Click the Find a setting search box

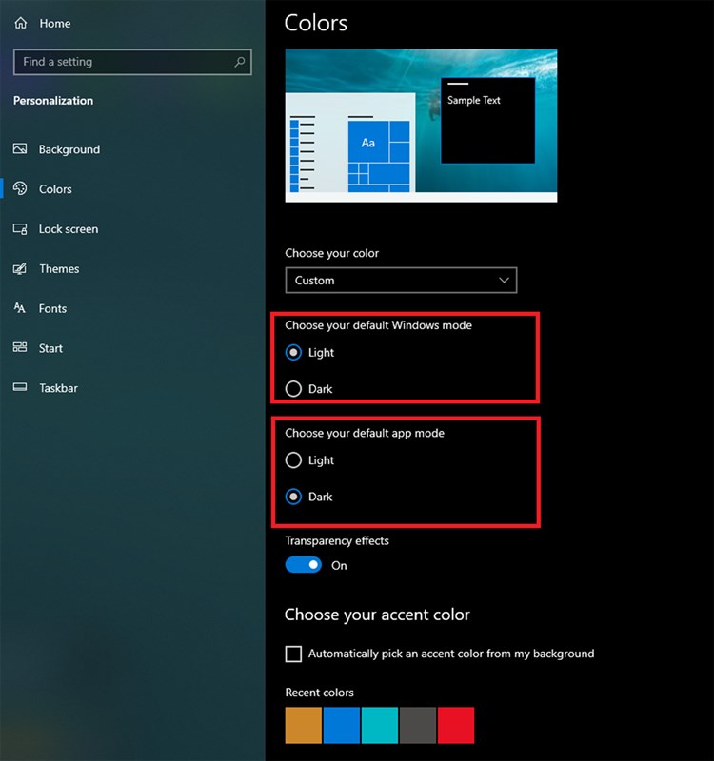[x=132, y=62]
